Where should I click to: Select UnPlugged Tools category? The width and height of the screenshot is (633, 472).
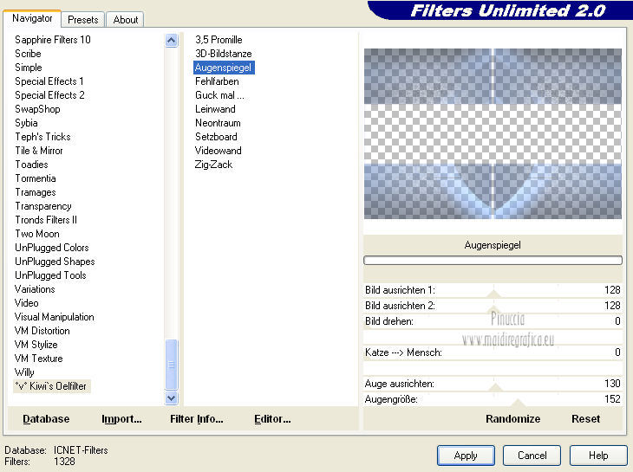50,275
